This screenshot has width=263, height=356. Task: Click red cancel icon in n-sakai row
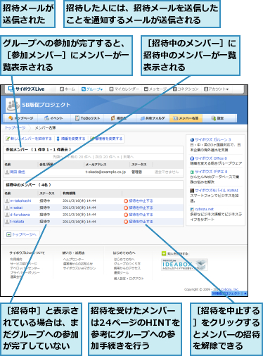126,208
